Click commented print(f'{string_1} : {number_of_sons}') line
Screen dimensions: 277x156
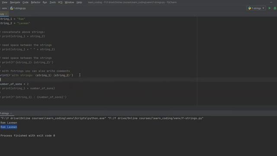33,97
